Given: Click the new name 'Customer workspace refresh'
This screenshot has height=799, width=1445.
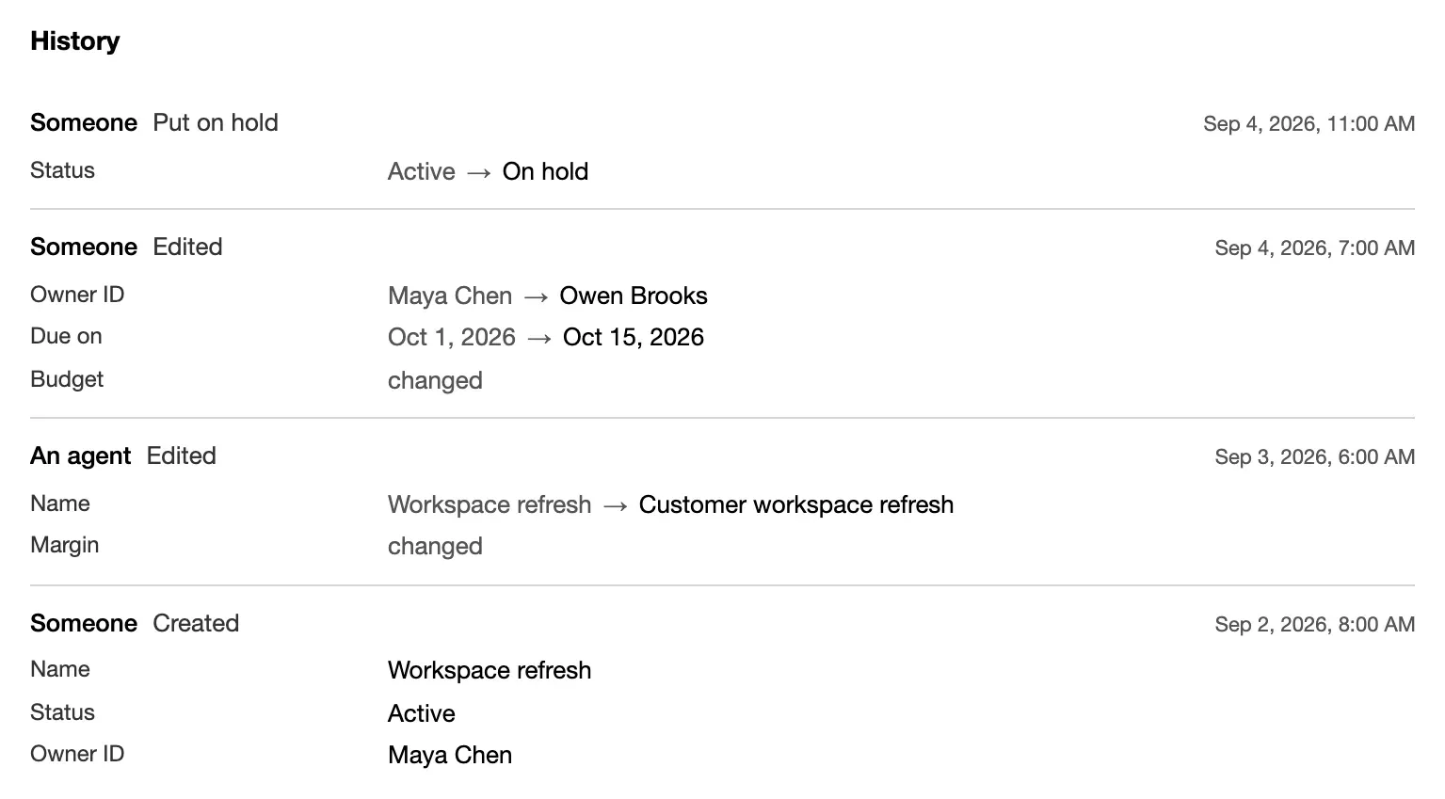Looking at the screenshot, I should (796, 504).
